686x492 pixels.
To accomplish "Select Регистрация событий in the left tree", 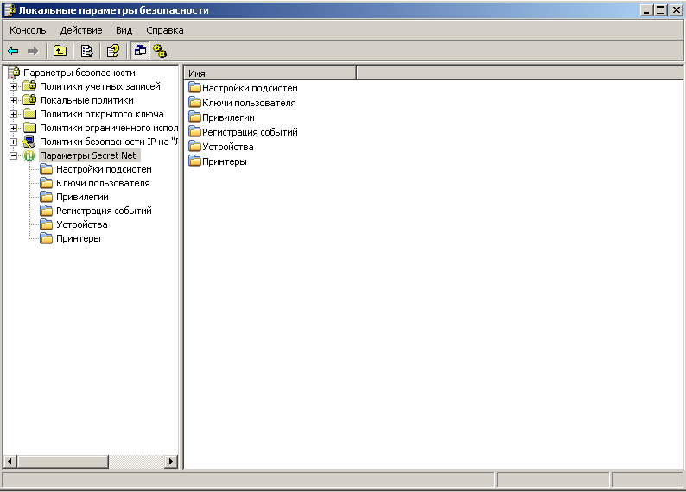I will [x=104, y=211].
